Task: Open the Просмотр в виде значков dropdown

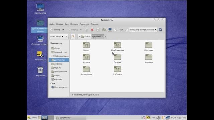Action: tap(143, 30)
